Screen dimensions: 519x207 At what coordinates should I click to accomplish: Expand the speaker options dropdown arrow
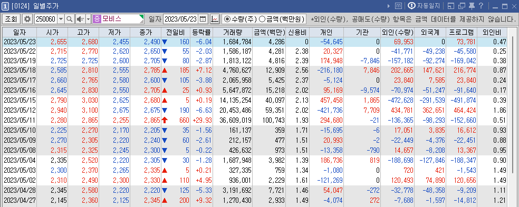[x=89, y=19]
